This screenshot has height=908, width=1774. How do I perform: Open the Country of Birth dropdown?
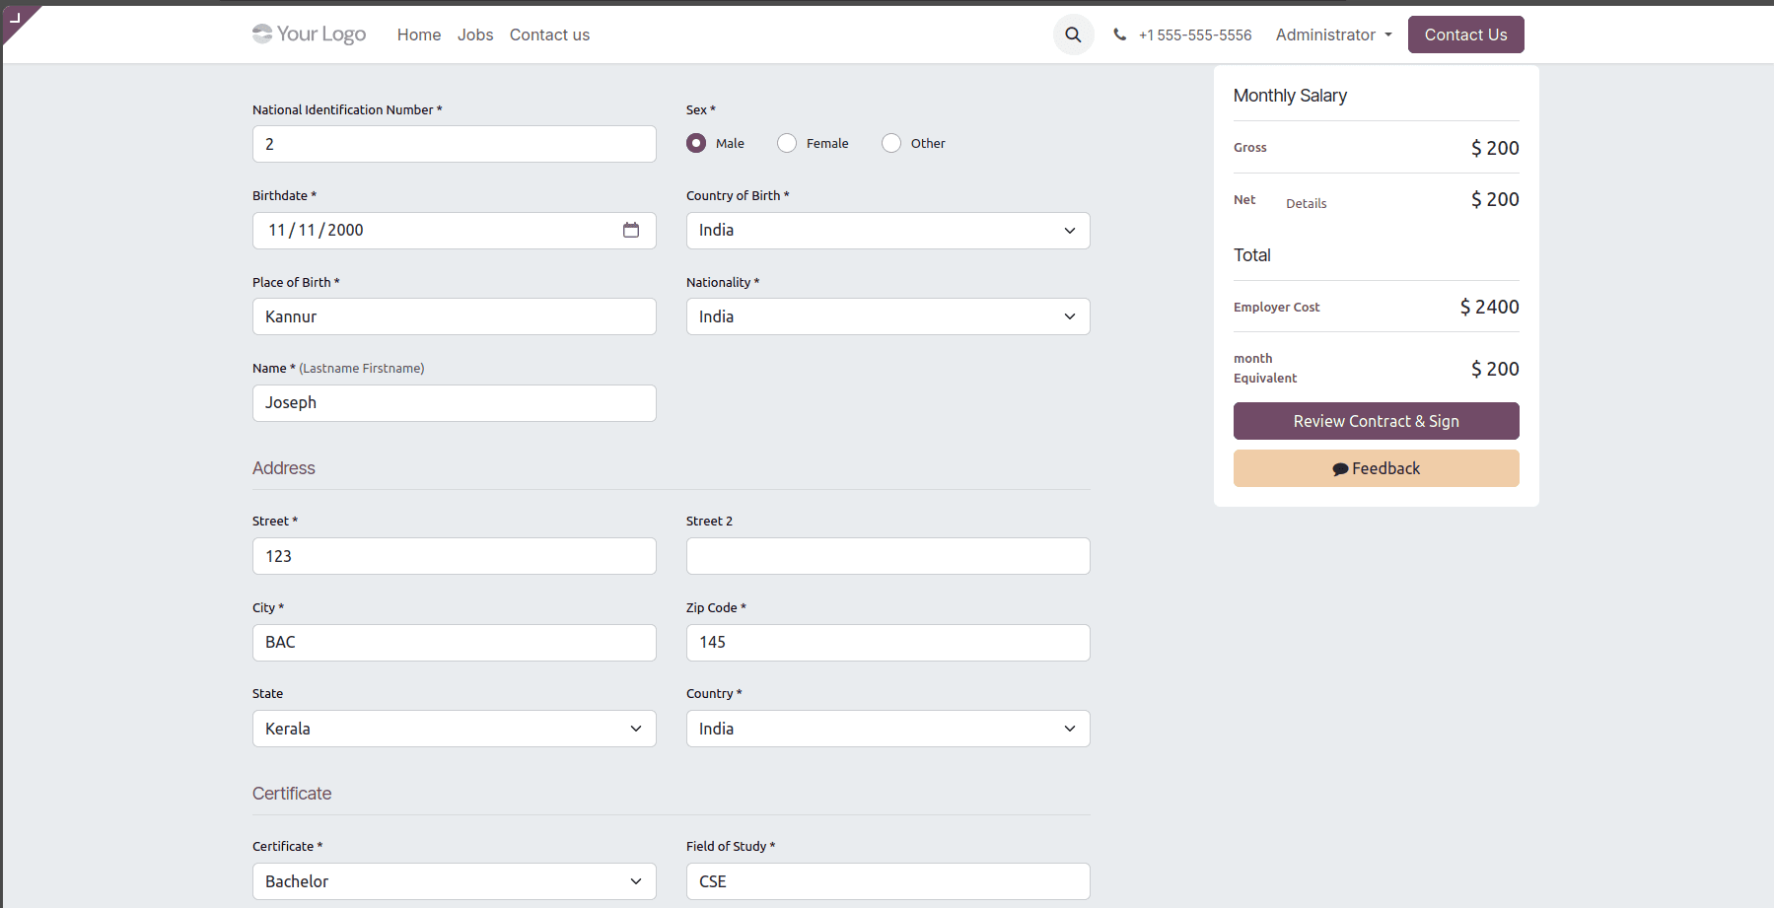click(887, 231)
